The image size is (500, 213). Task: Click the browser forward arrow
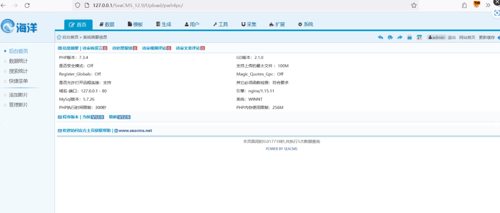point(15,5)
